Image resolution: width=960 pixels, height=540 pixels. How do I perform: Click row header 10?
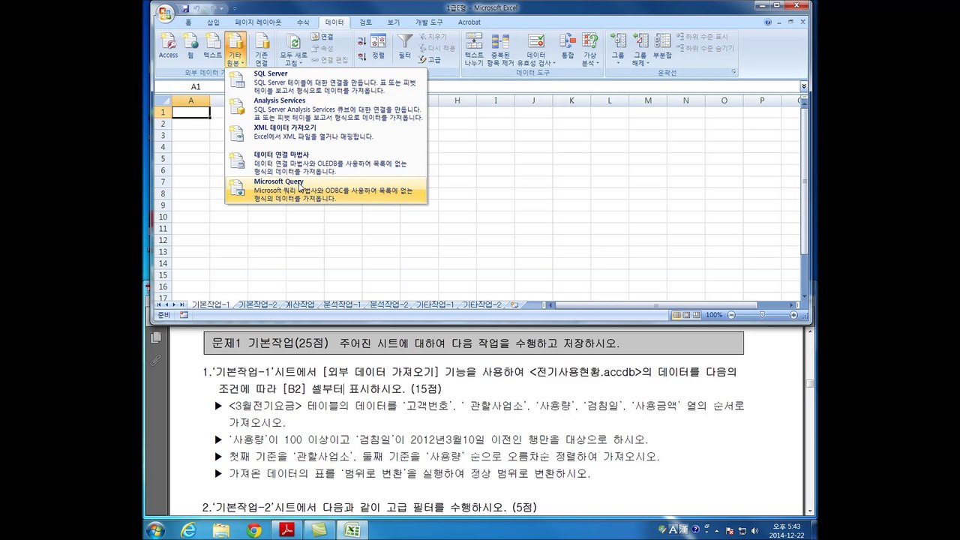tap(162, 217)
